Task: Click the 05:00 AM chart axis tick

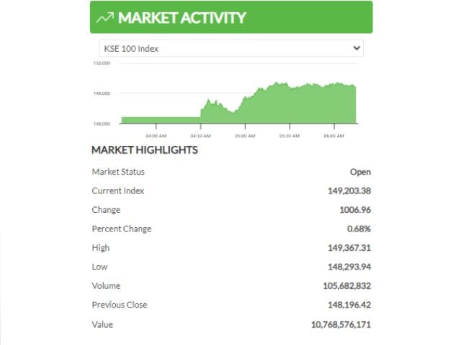Action: pyautogui.click(x=245, y=136)
